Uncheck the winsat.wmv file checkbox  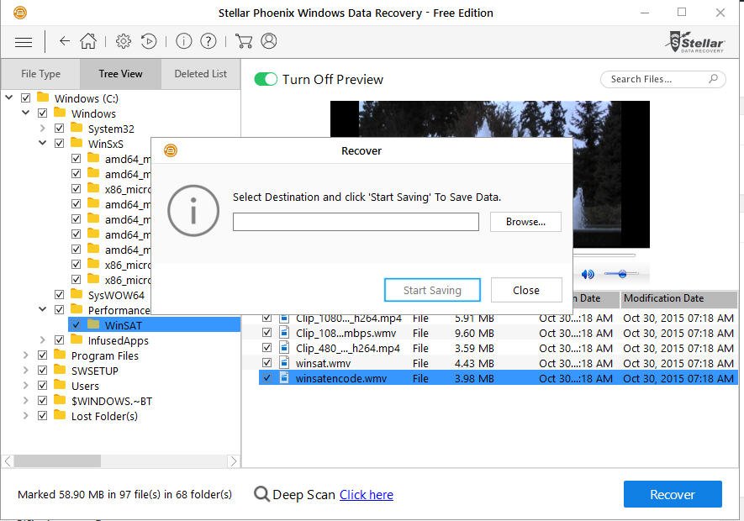click(x=267, y=363)
